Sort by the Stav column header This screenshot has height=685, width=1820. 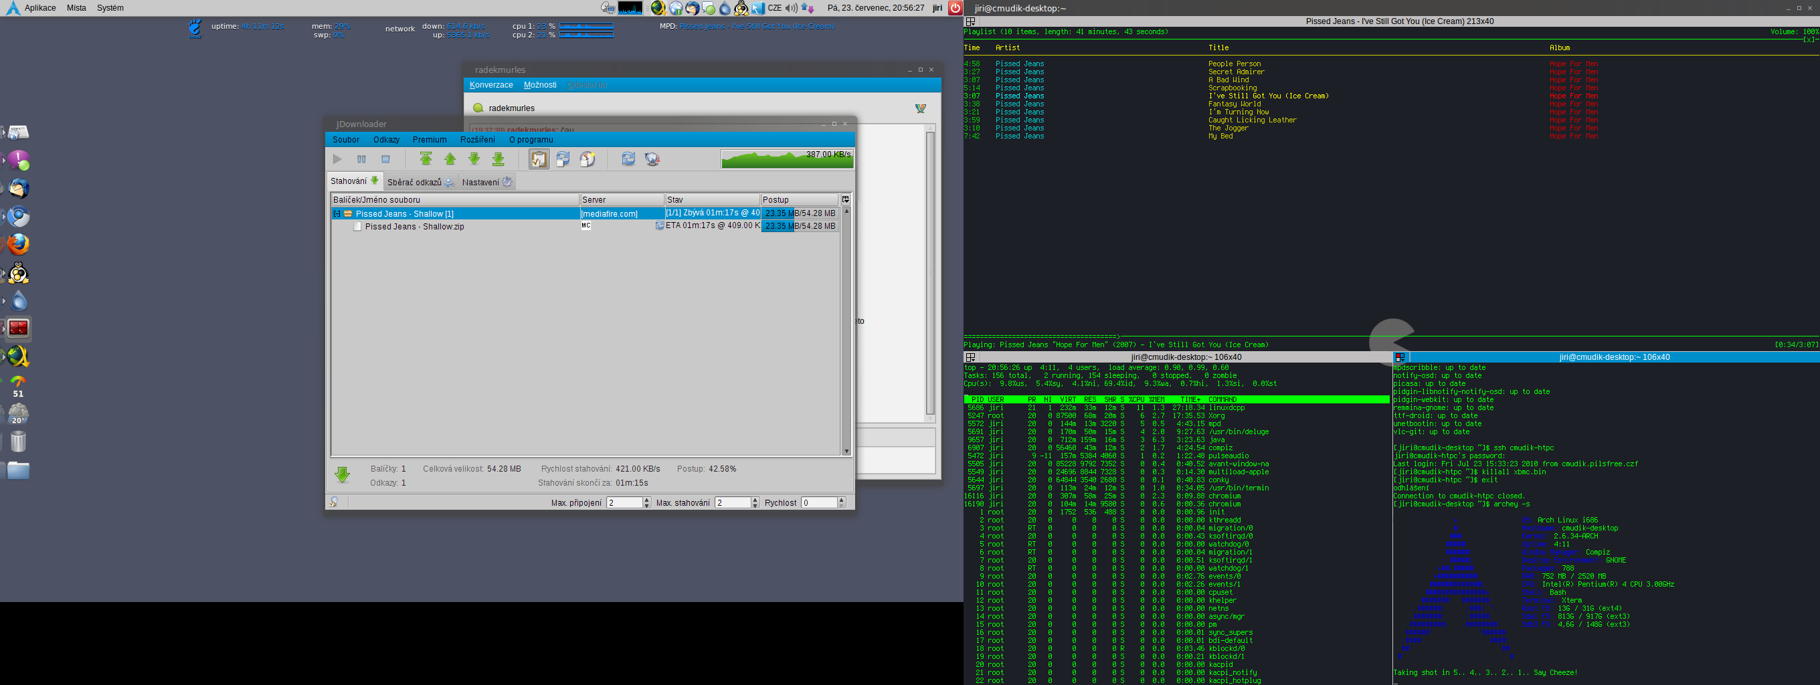point(712,200)
